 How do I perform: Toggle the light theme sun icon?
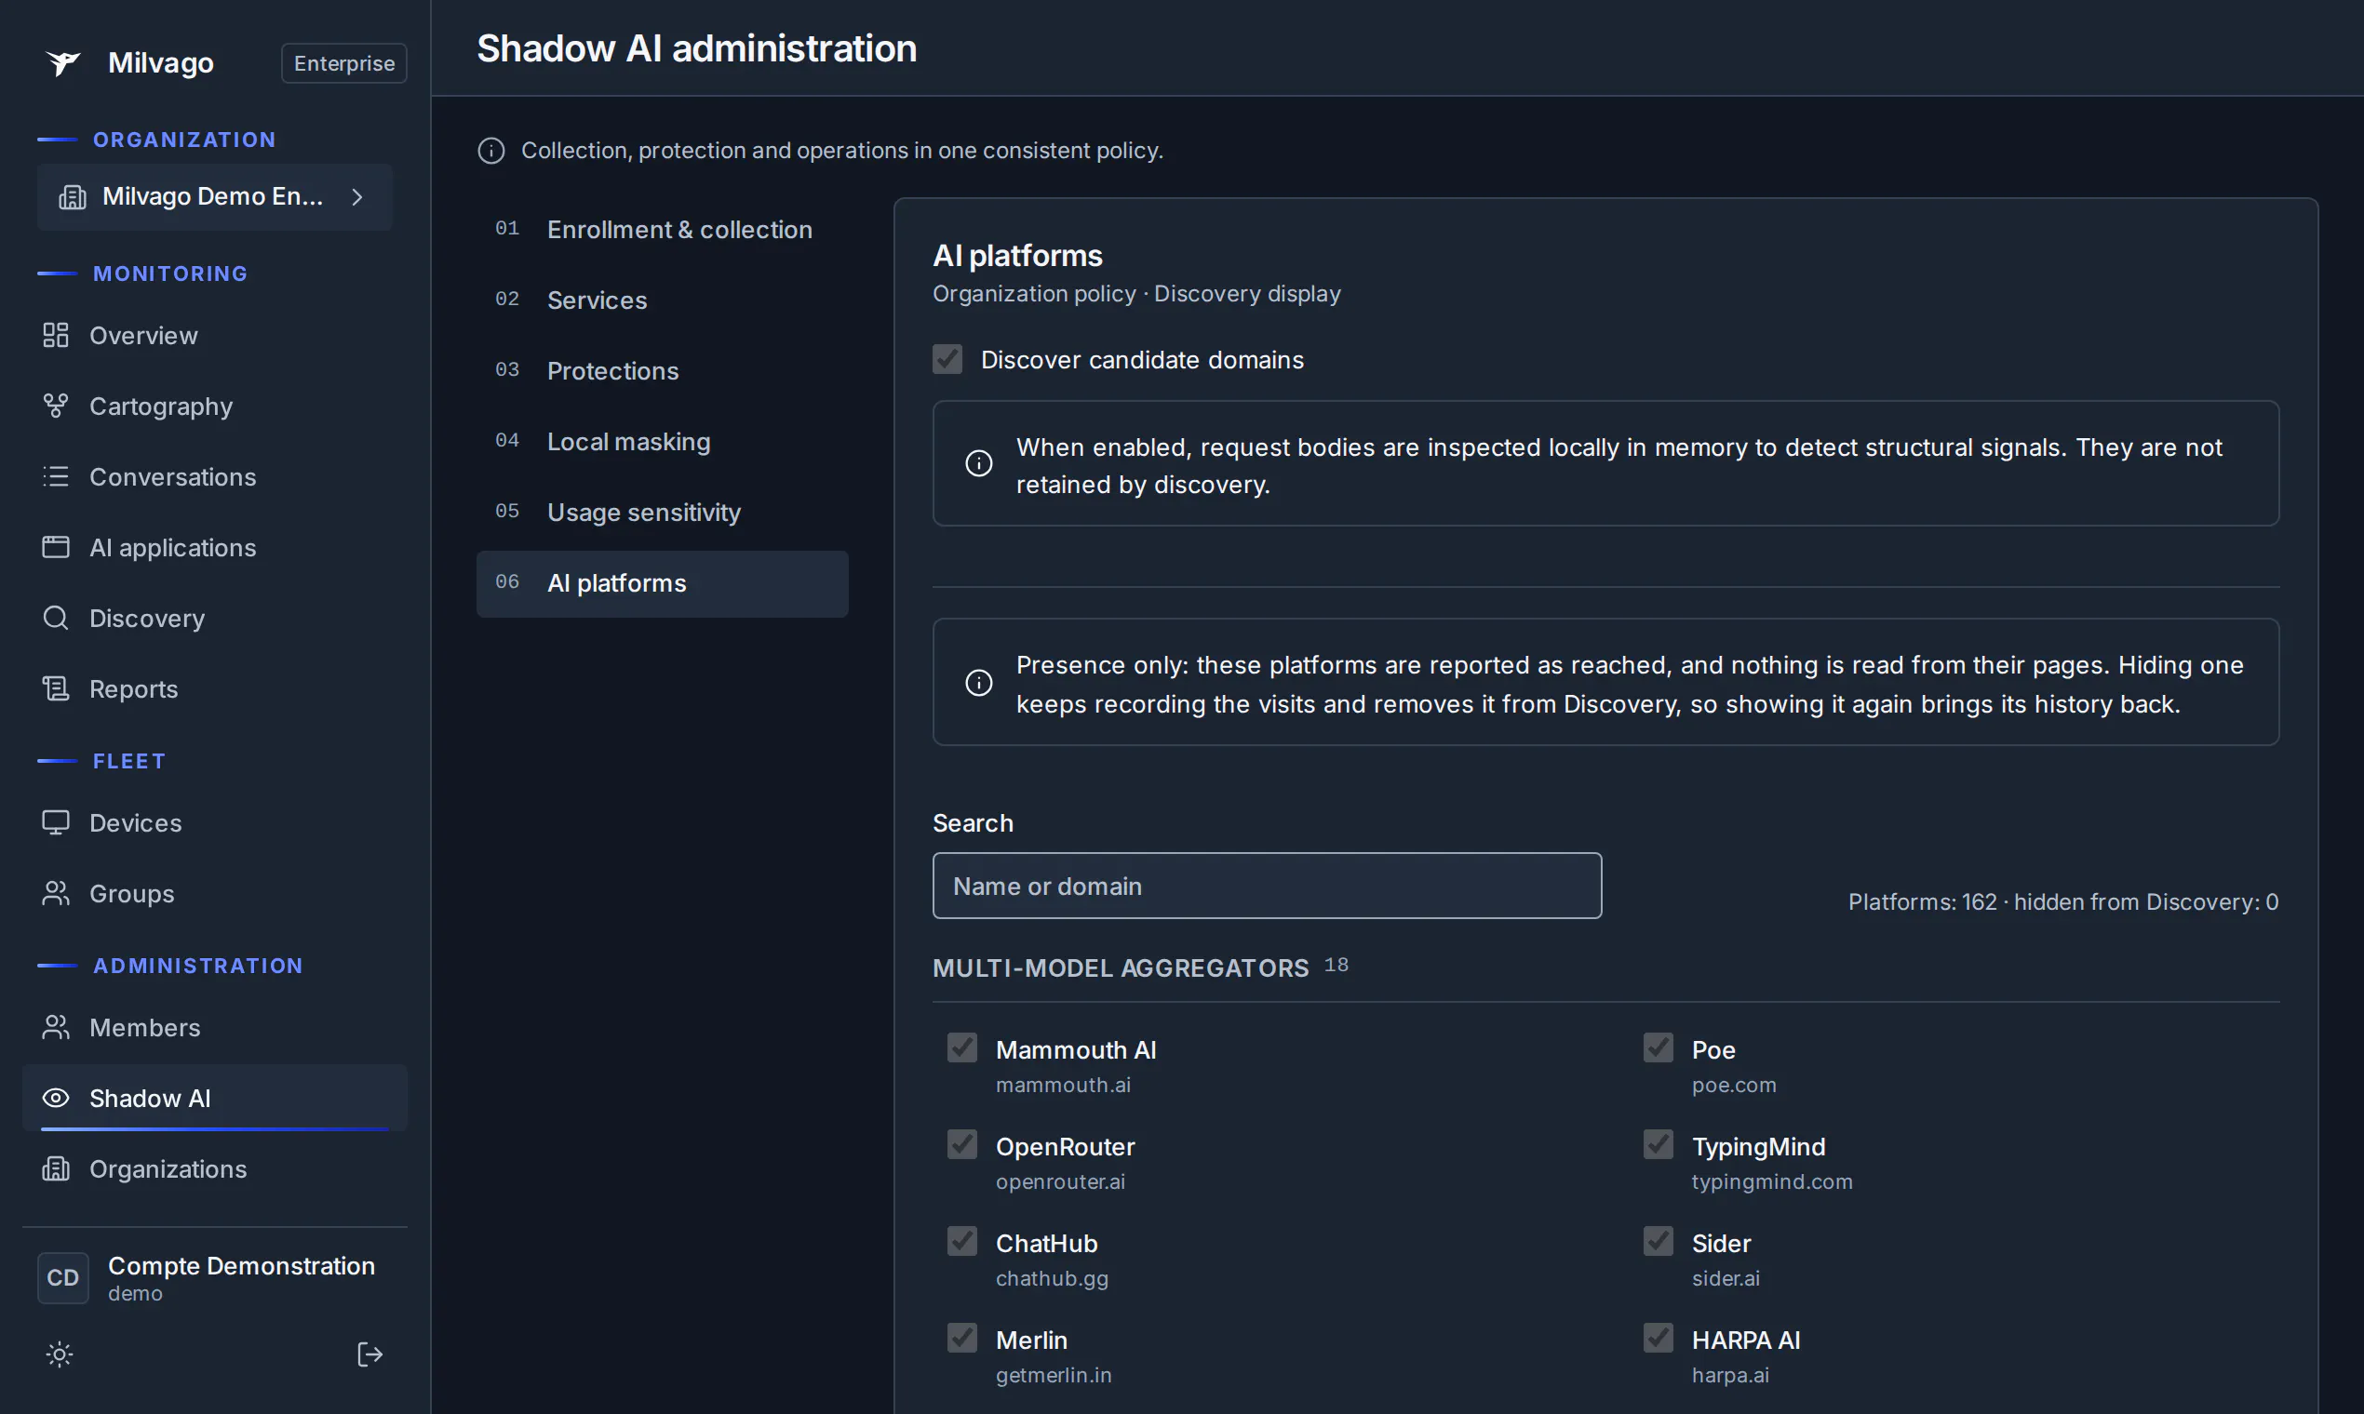click(x=60, y=1354)
